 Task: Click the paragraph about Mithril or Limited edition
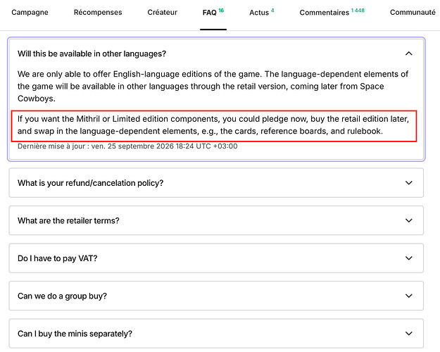213,125
